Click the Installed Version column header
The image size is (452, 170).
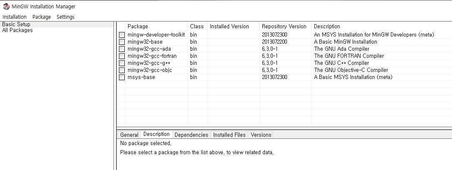pos(234,27)
